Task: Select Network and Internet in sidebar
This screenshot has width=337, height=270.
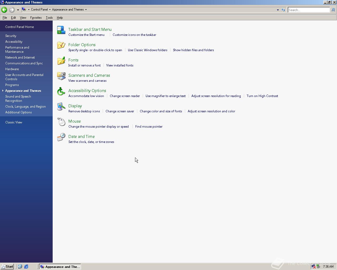Action: point(20,57)
